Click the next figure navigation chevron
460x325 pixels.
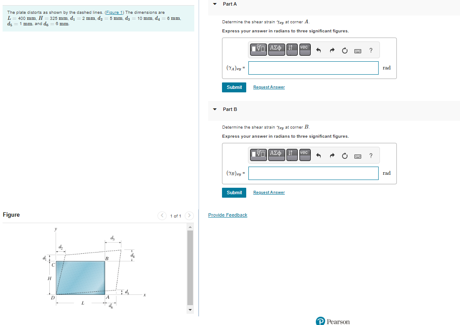pyautogui.click(x=189, y=216)
